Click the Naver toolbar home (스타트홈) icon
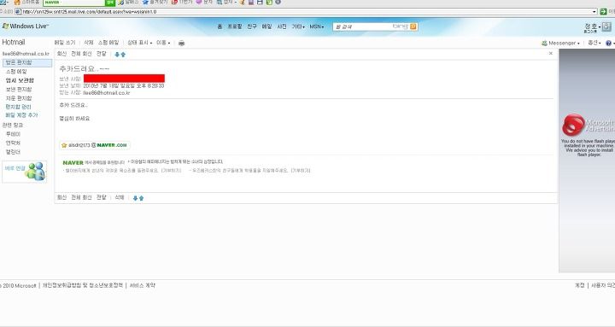This screenshot has height=327, width=615. [x=17, y=3]
